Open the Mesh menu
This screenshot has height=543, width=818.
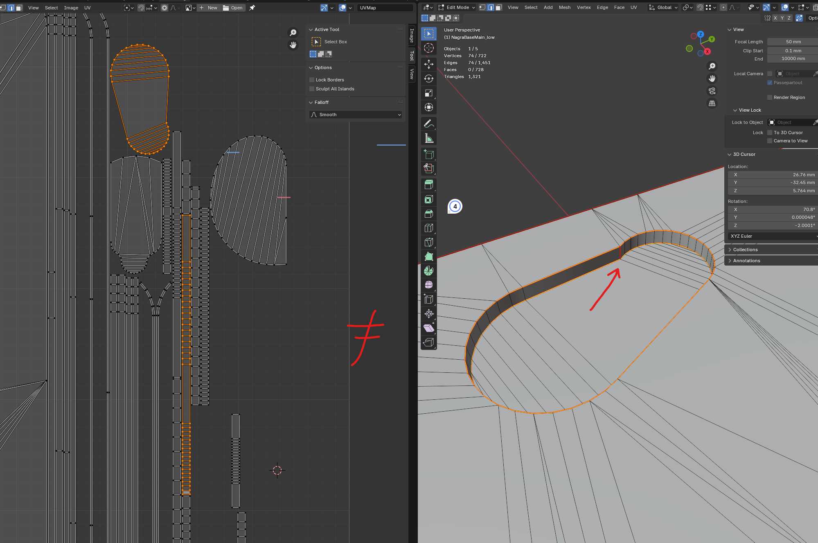point(564,7)
